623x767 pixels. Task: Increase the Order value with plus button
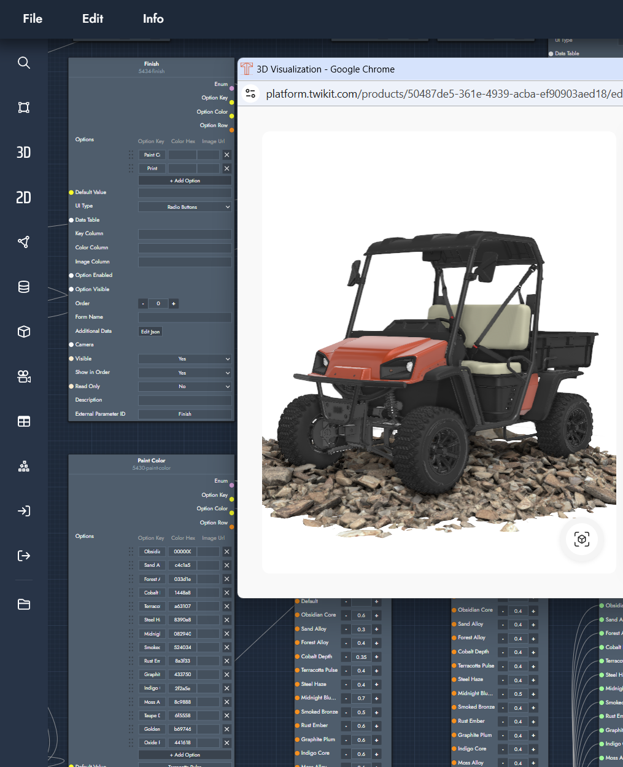(174, 303)
